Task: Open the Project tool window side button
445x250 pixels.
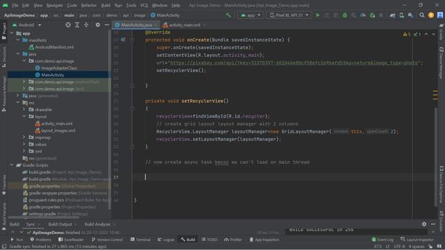Action: coord(3,31)
